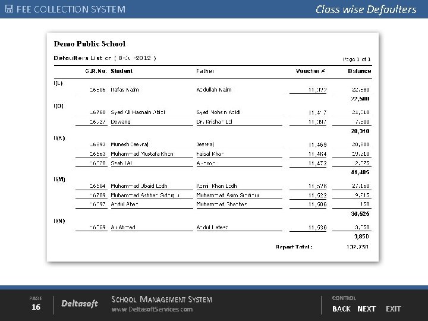The width and height of the screenshot is (428, 321).
Task: Select father name Abdullah Najm
Action: click(x=214, y=90)
